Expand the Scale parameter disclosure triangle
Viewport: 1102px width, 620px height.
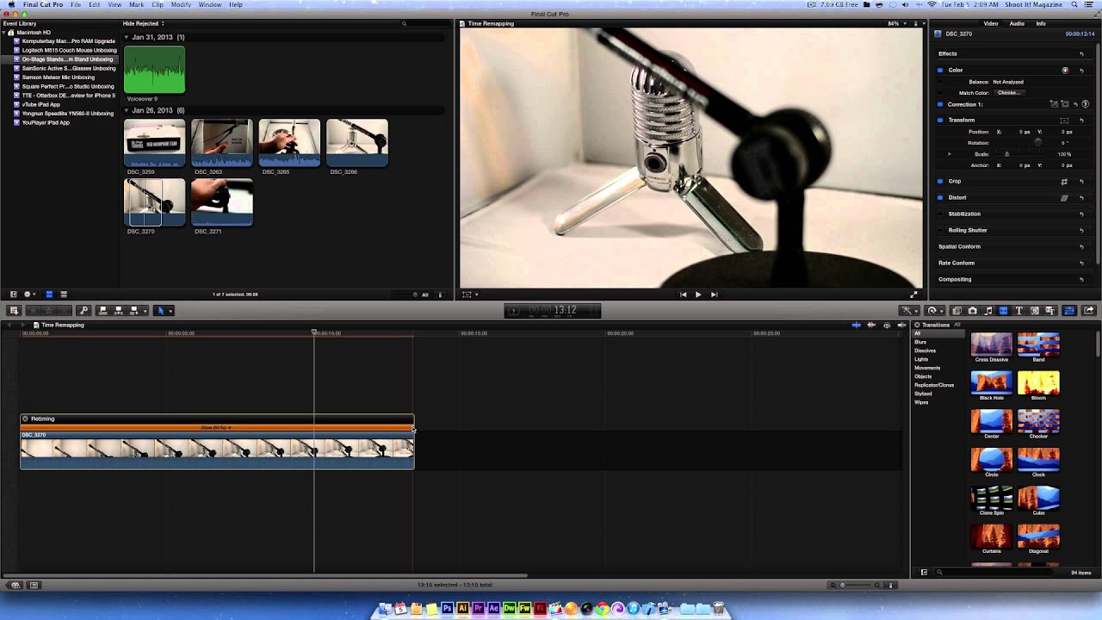[x=950, y=154]
